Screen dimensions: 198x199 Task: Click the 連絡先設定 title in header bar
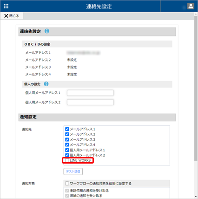(99, 7)
